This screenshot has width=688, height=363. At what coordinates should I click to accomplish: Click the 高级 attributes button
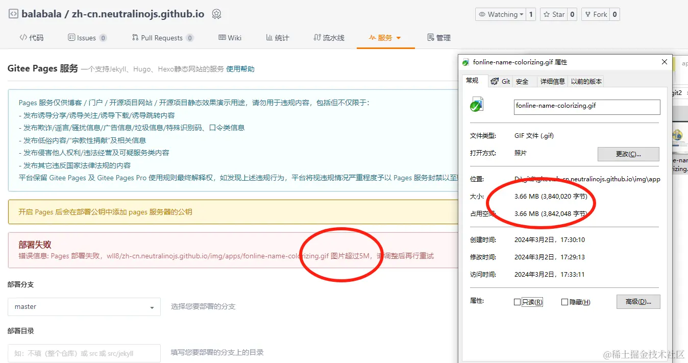point(638,302)
